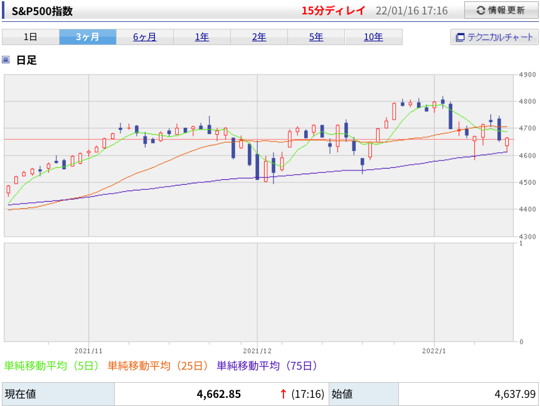Click the 15分ディレイ delay notice
The width and height of the screenshot is (540, 406).
[x=333, y=11]
